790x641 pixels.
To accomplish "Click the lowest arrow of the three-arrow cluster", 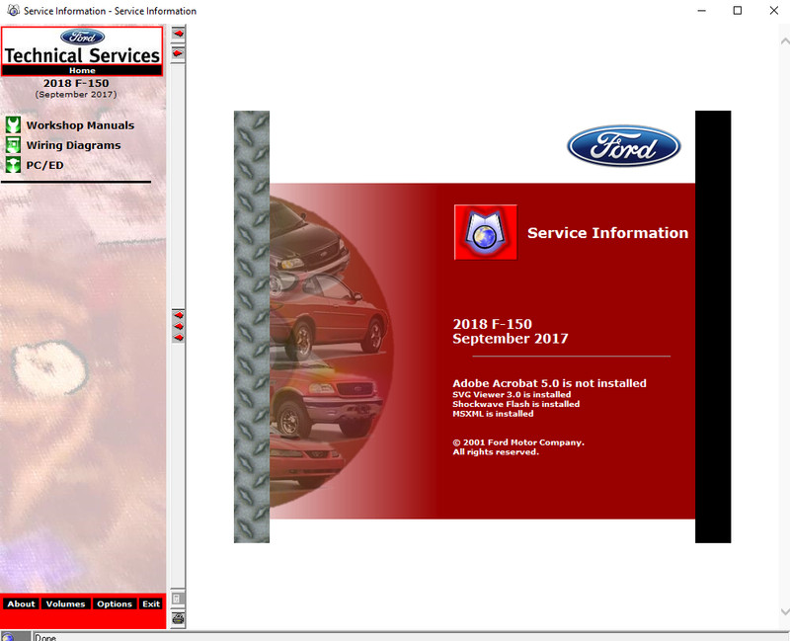I will (179, 337).
